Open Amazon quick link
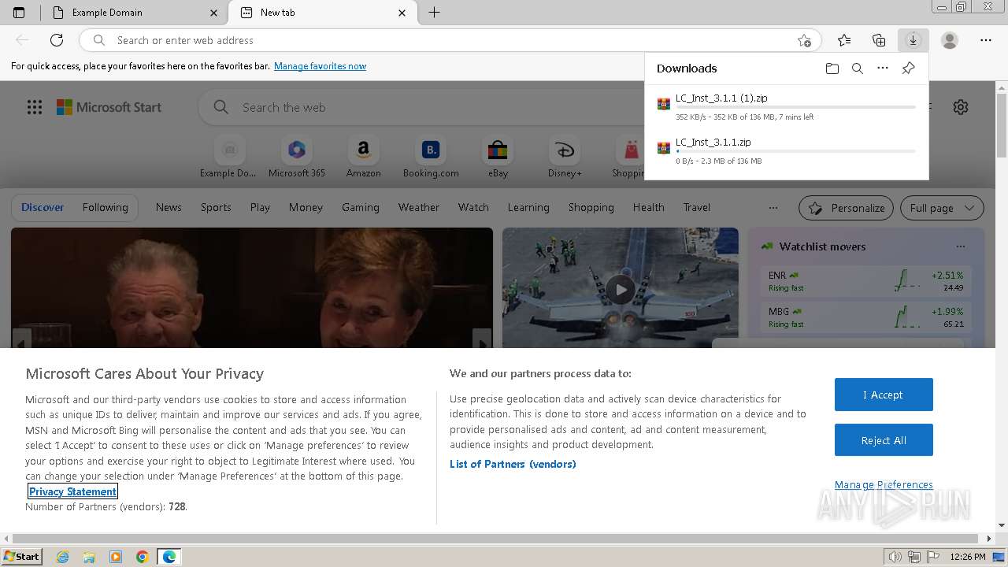The height and width of the screenshot is (567, 1008). (363, 157)
